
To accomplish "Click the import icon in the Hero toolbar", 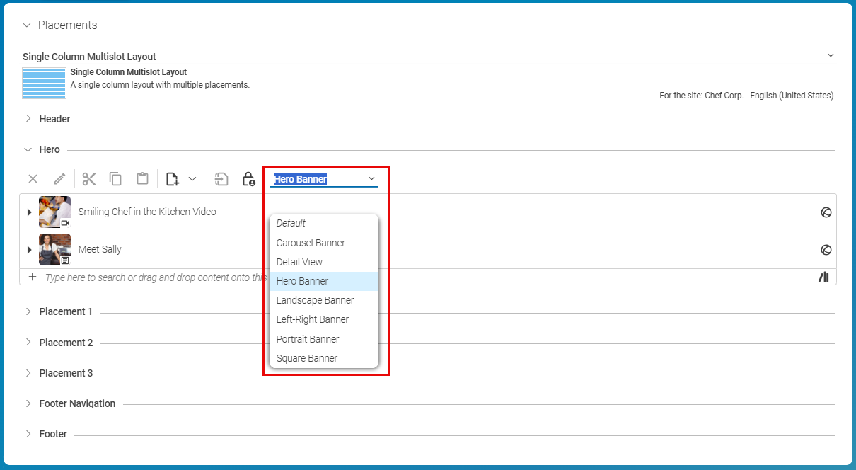I will [221, 178].
